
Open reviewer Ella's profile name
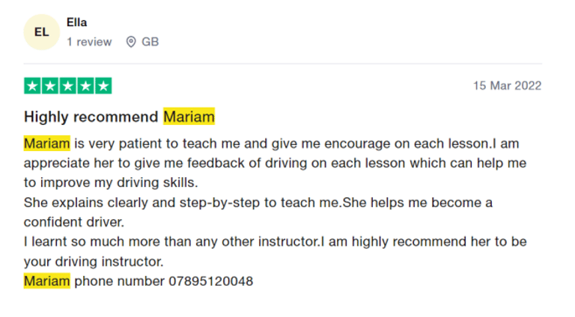pos(76,22)
